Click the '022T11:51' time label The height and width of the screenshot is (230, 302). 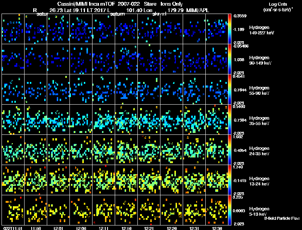(x=13, y=228)
